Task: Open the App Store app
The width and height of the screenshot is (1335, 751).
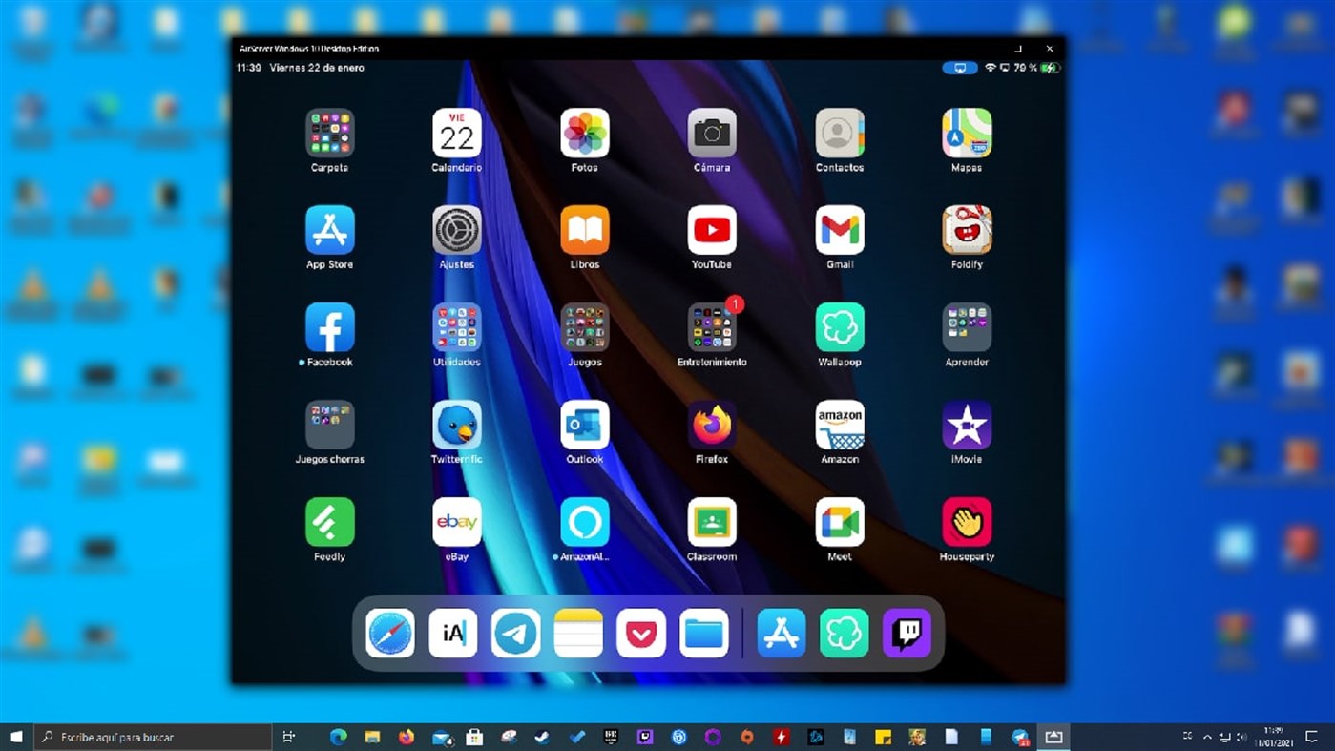Action: [329, 229]
